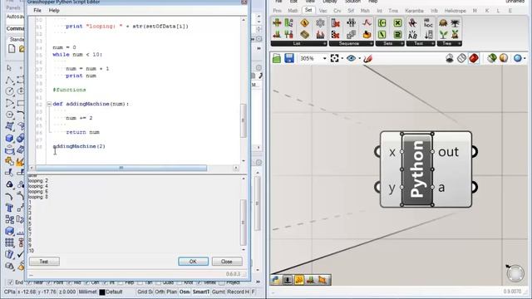Click the x input of Python component
Image resolution: width=532 pixels, height=299 pixels.
point(392,152)
